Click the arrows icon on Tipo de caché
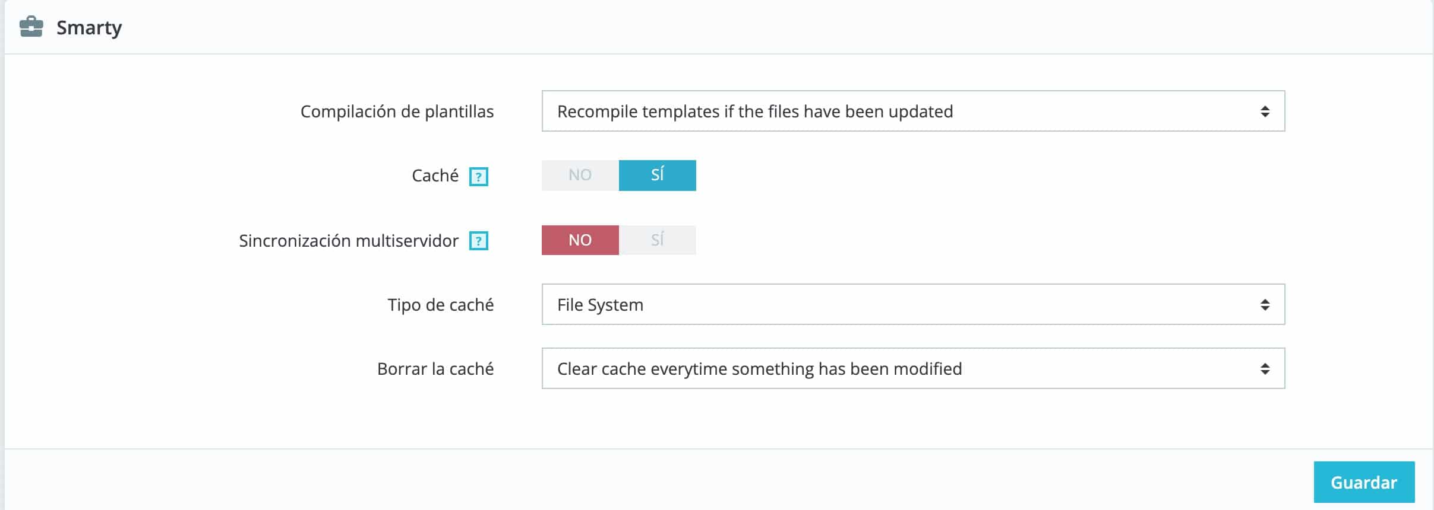The image size is (1434, 510). [x=1265, y=305]
